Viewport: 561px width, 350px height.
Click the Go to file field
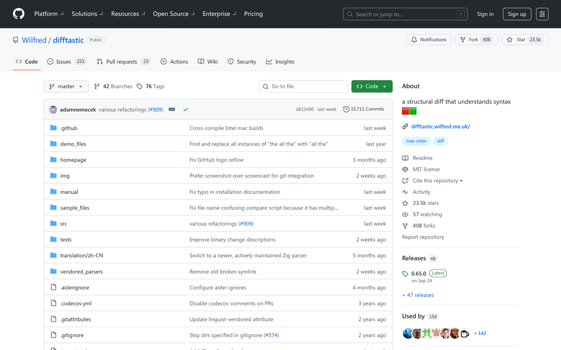(303, 86)
